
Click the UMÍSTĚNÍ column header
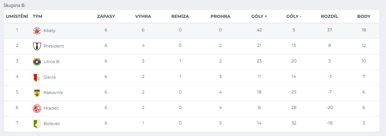click(x=17, y=17)
